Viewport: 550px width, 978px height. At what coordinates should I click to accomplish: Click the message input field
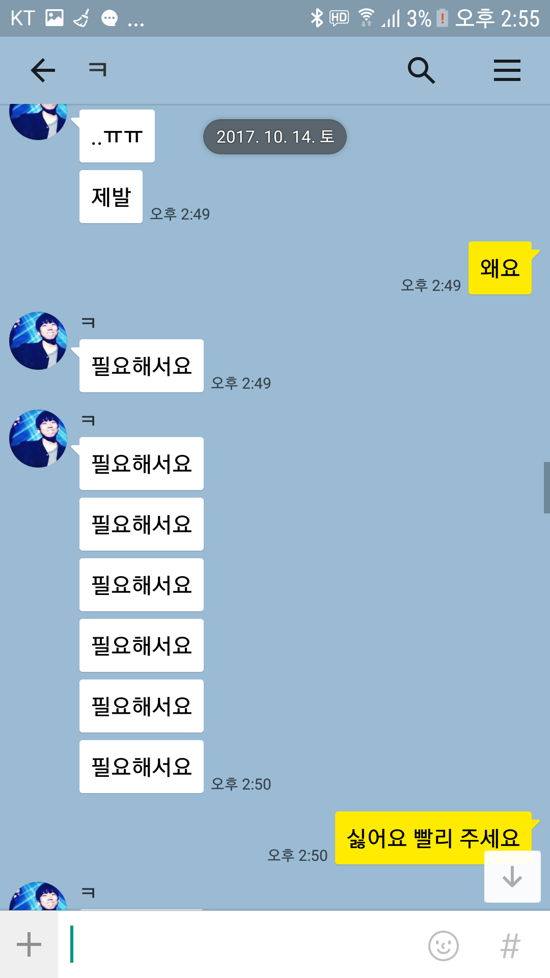244,945
